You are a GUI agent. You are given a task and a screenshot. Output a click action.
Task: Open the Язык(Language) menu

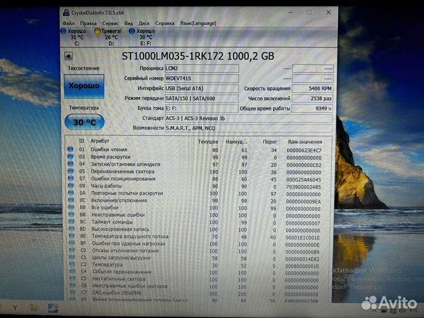click(x=198, y=24)
